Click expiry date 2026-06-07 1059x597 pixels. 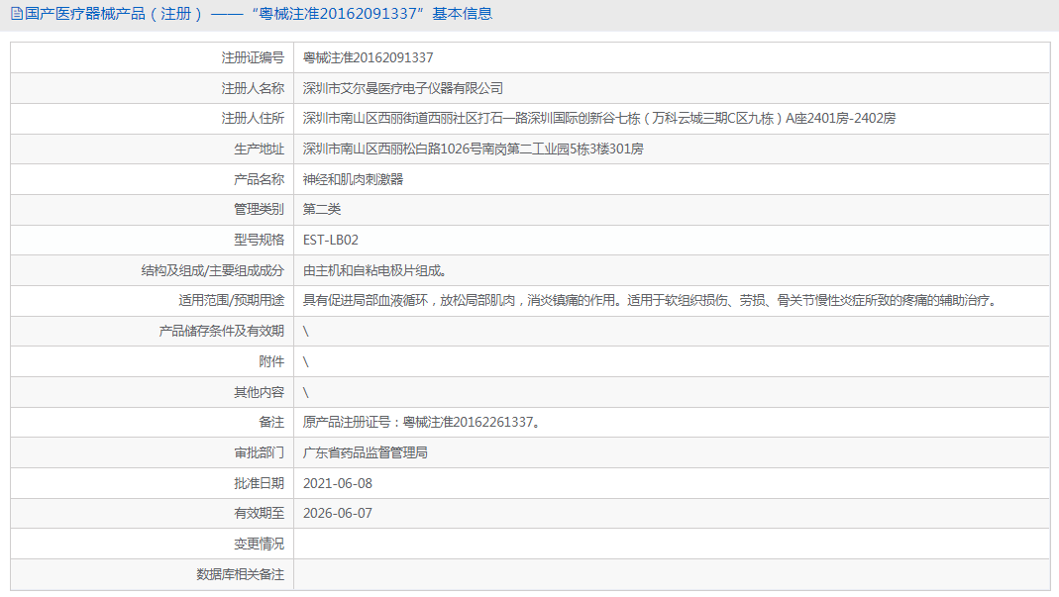pyautogui.click(x=338, y=513)
